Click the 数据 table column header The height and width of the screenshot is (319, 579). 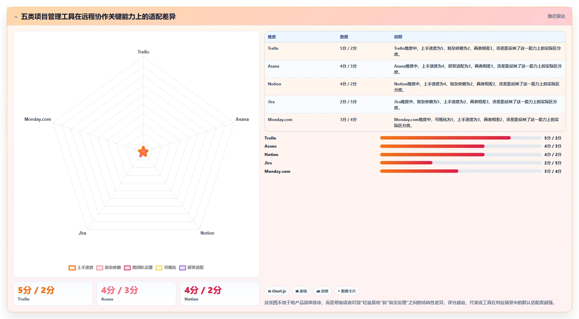click(344, 37)
